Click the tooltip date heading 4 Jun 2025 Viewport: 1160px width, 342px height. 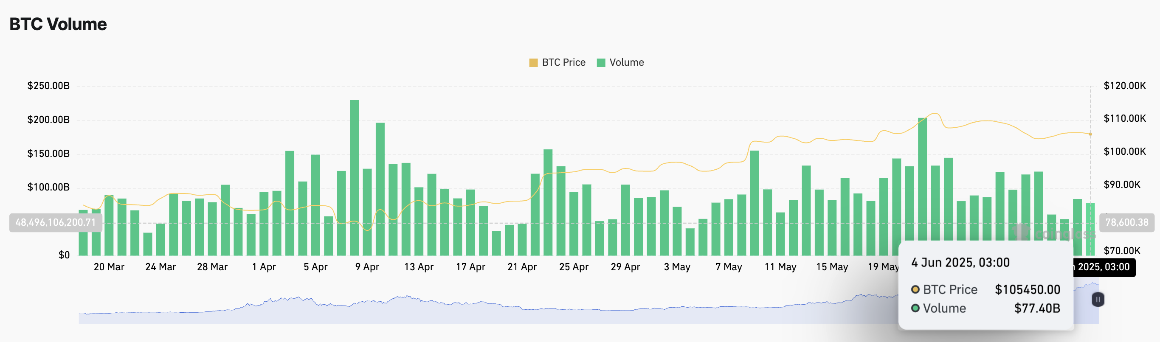click(x=960, y=262)
